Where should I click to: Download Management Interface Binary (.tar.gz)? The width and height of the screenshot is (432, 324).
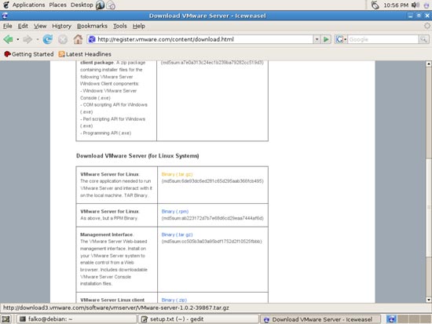pyautogui.click(x=177, y=235)
